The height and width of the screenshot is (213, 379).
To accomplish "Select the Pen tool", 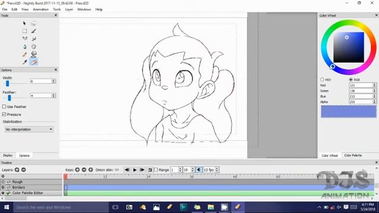I will (24, 46).
